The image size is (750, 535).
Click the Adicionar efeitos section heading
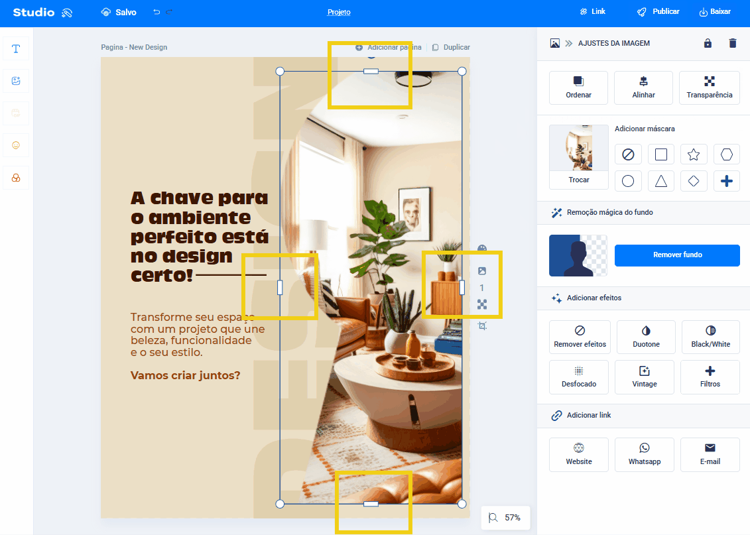(x=594, y=298)
